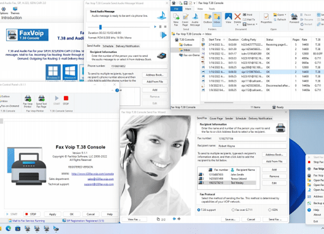Click Restart in Fax group
Image resolution: width=324 pixels, height=234 pixels.
[306, 24]
